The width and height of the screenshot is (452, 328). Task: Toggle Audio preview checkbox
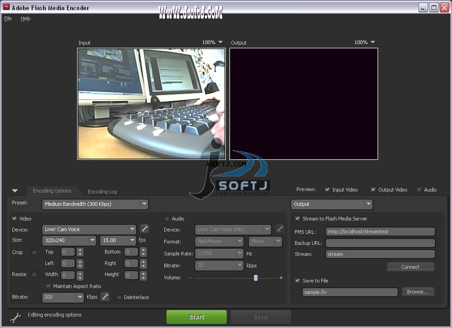coord(419,190)
